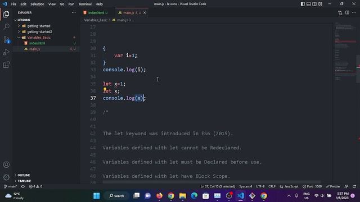Open the Edit menu

tap(24, 4)
